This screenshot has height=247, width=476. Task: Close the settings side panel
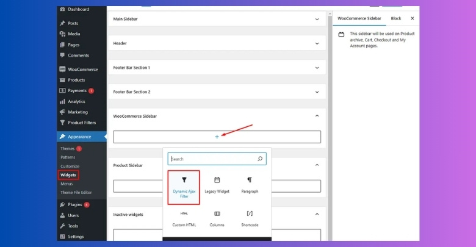point(413,18)
